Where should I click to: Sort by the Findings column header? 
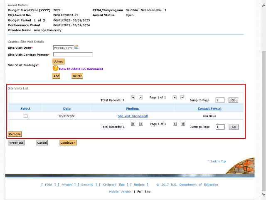click(133, 108)
